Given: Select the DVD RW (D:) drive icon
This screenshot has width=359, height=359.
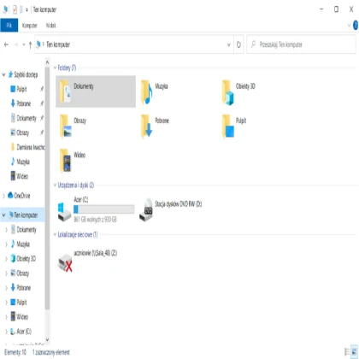Looking at the screenshot, I should 146,210.
